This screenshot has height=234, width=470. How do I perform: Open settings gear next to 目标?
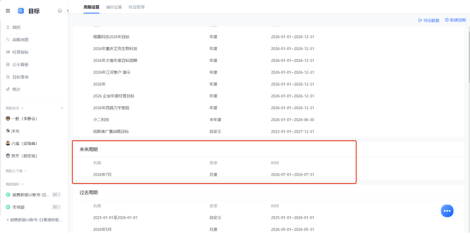pyautogui.click(x=60, y=11)
